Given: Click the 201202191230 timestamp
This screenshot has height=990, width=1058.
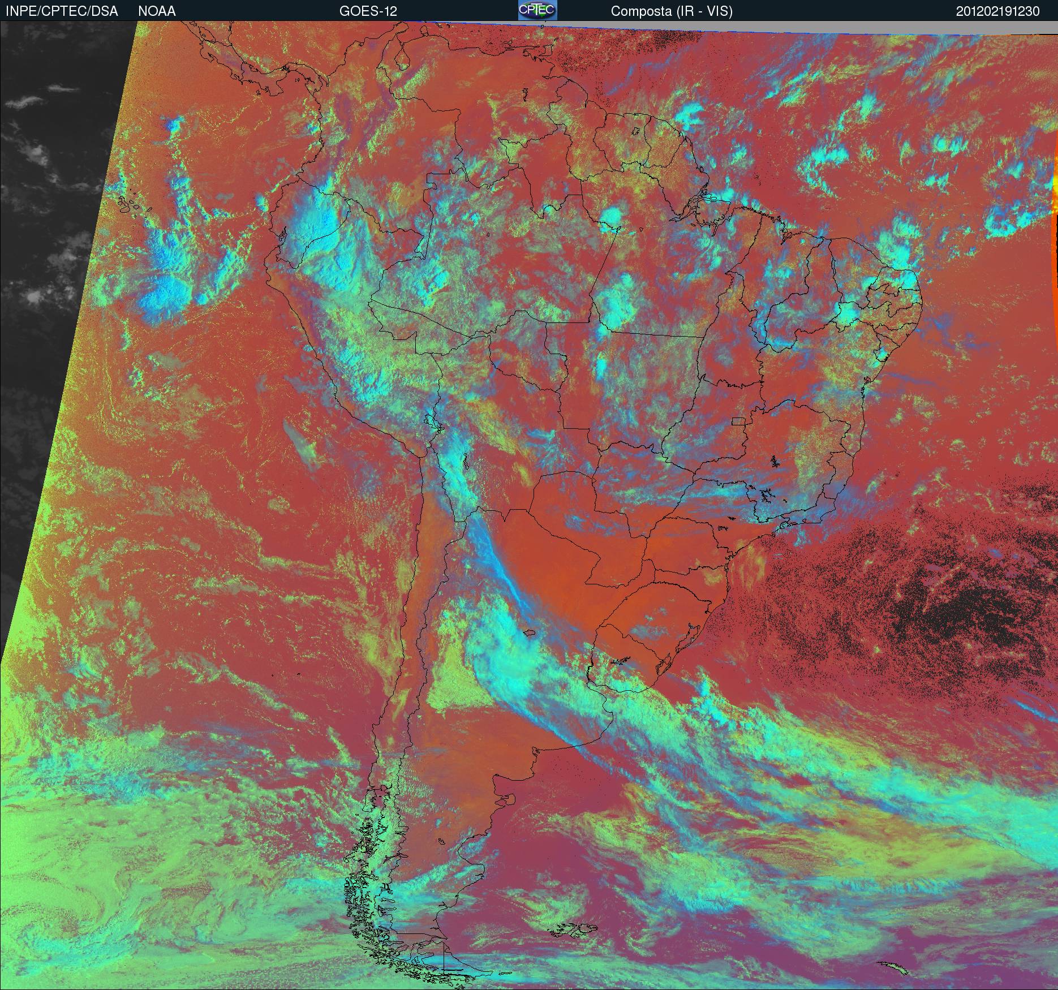Looking at the screenshot, I should 998,11.
